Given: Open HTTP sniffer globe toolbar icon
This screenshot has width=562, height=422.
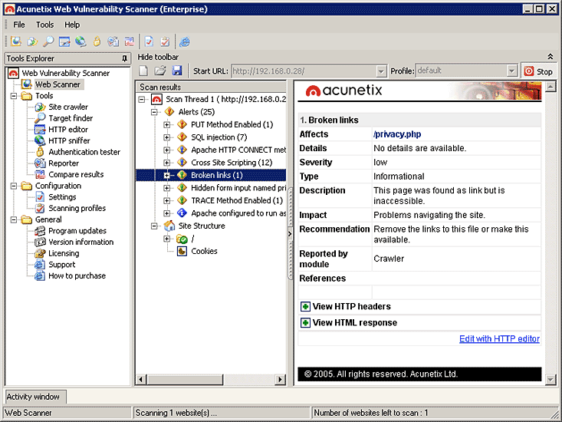Looking at the screenshot, I should 81,41.
